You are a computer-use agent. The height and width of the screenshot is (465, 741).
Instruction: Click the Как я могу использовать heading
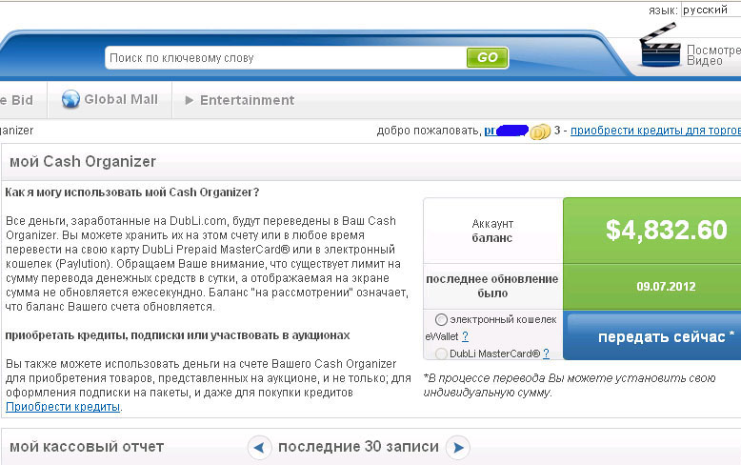[131, 192]
